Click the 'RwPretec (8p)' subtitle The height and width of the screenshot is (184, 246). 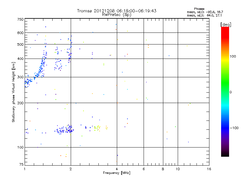point(117,15)
